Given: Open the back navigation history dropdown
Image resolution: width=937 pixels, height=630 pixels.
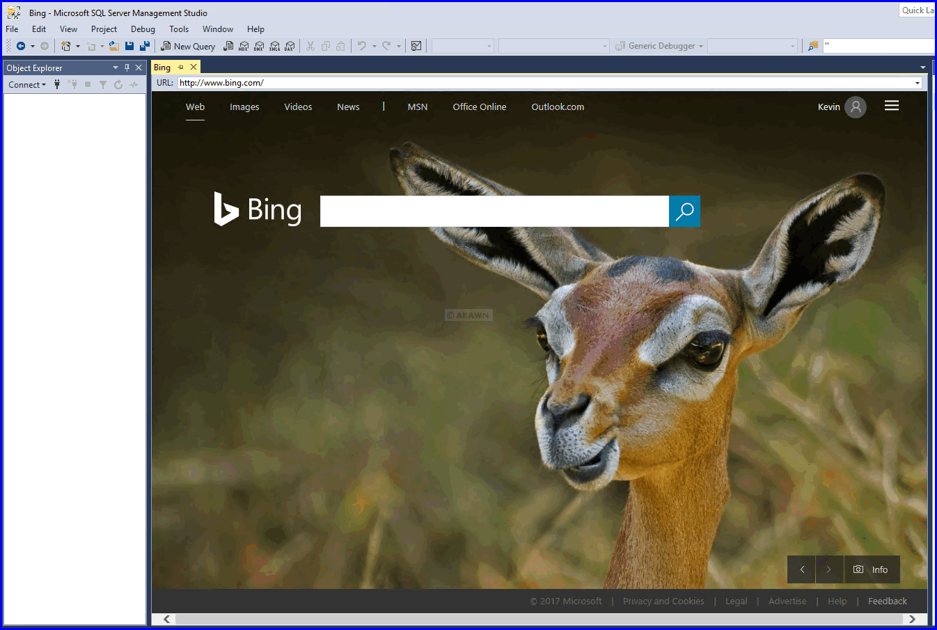Looking at the screenshot, I should [32, 46].
